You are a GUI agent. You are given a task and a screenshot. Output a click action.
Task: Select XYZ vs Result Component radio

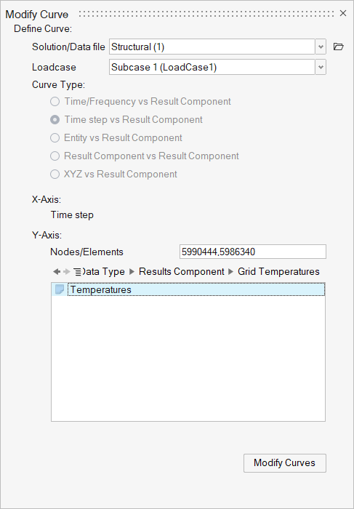pyautogui.click(x=55, y=175)
